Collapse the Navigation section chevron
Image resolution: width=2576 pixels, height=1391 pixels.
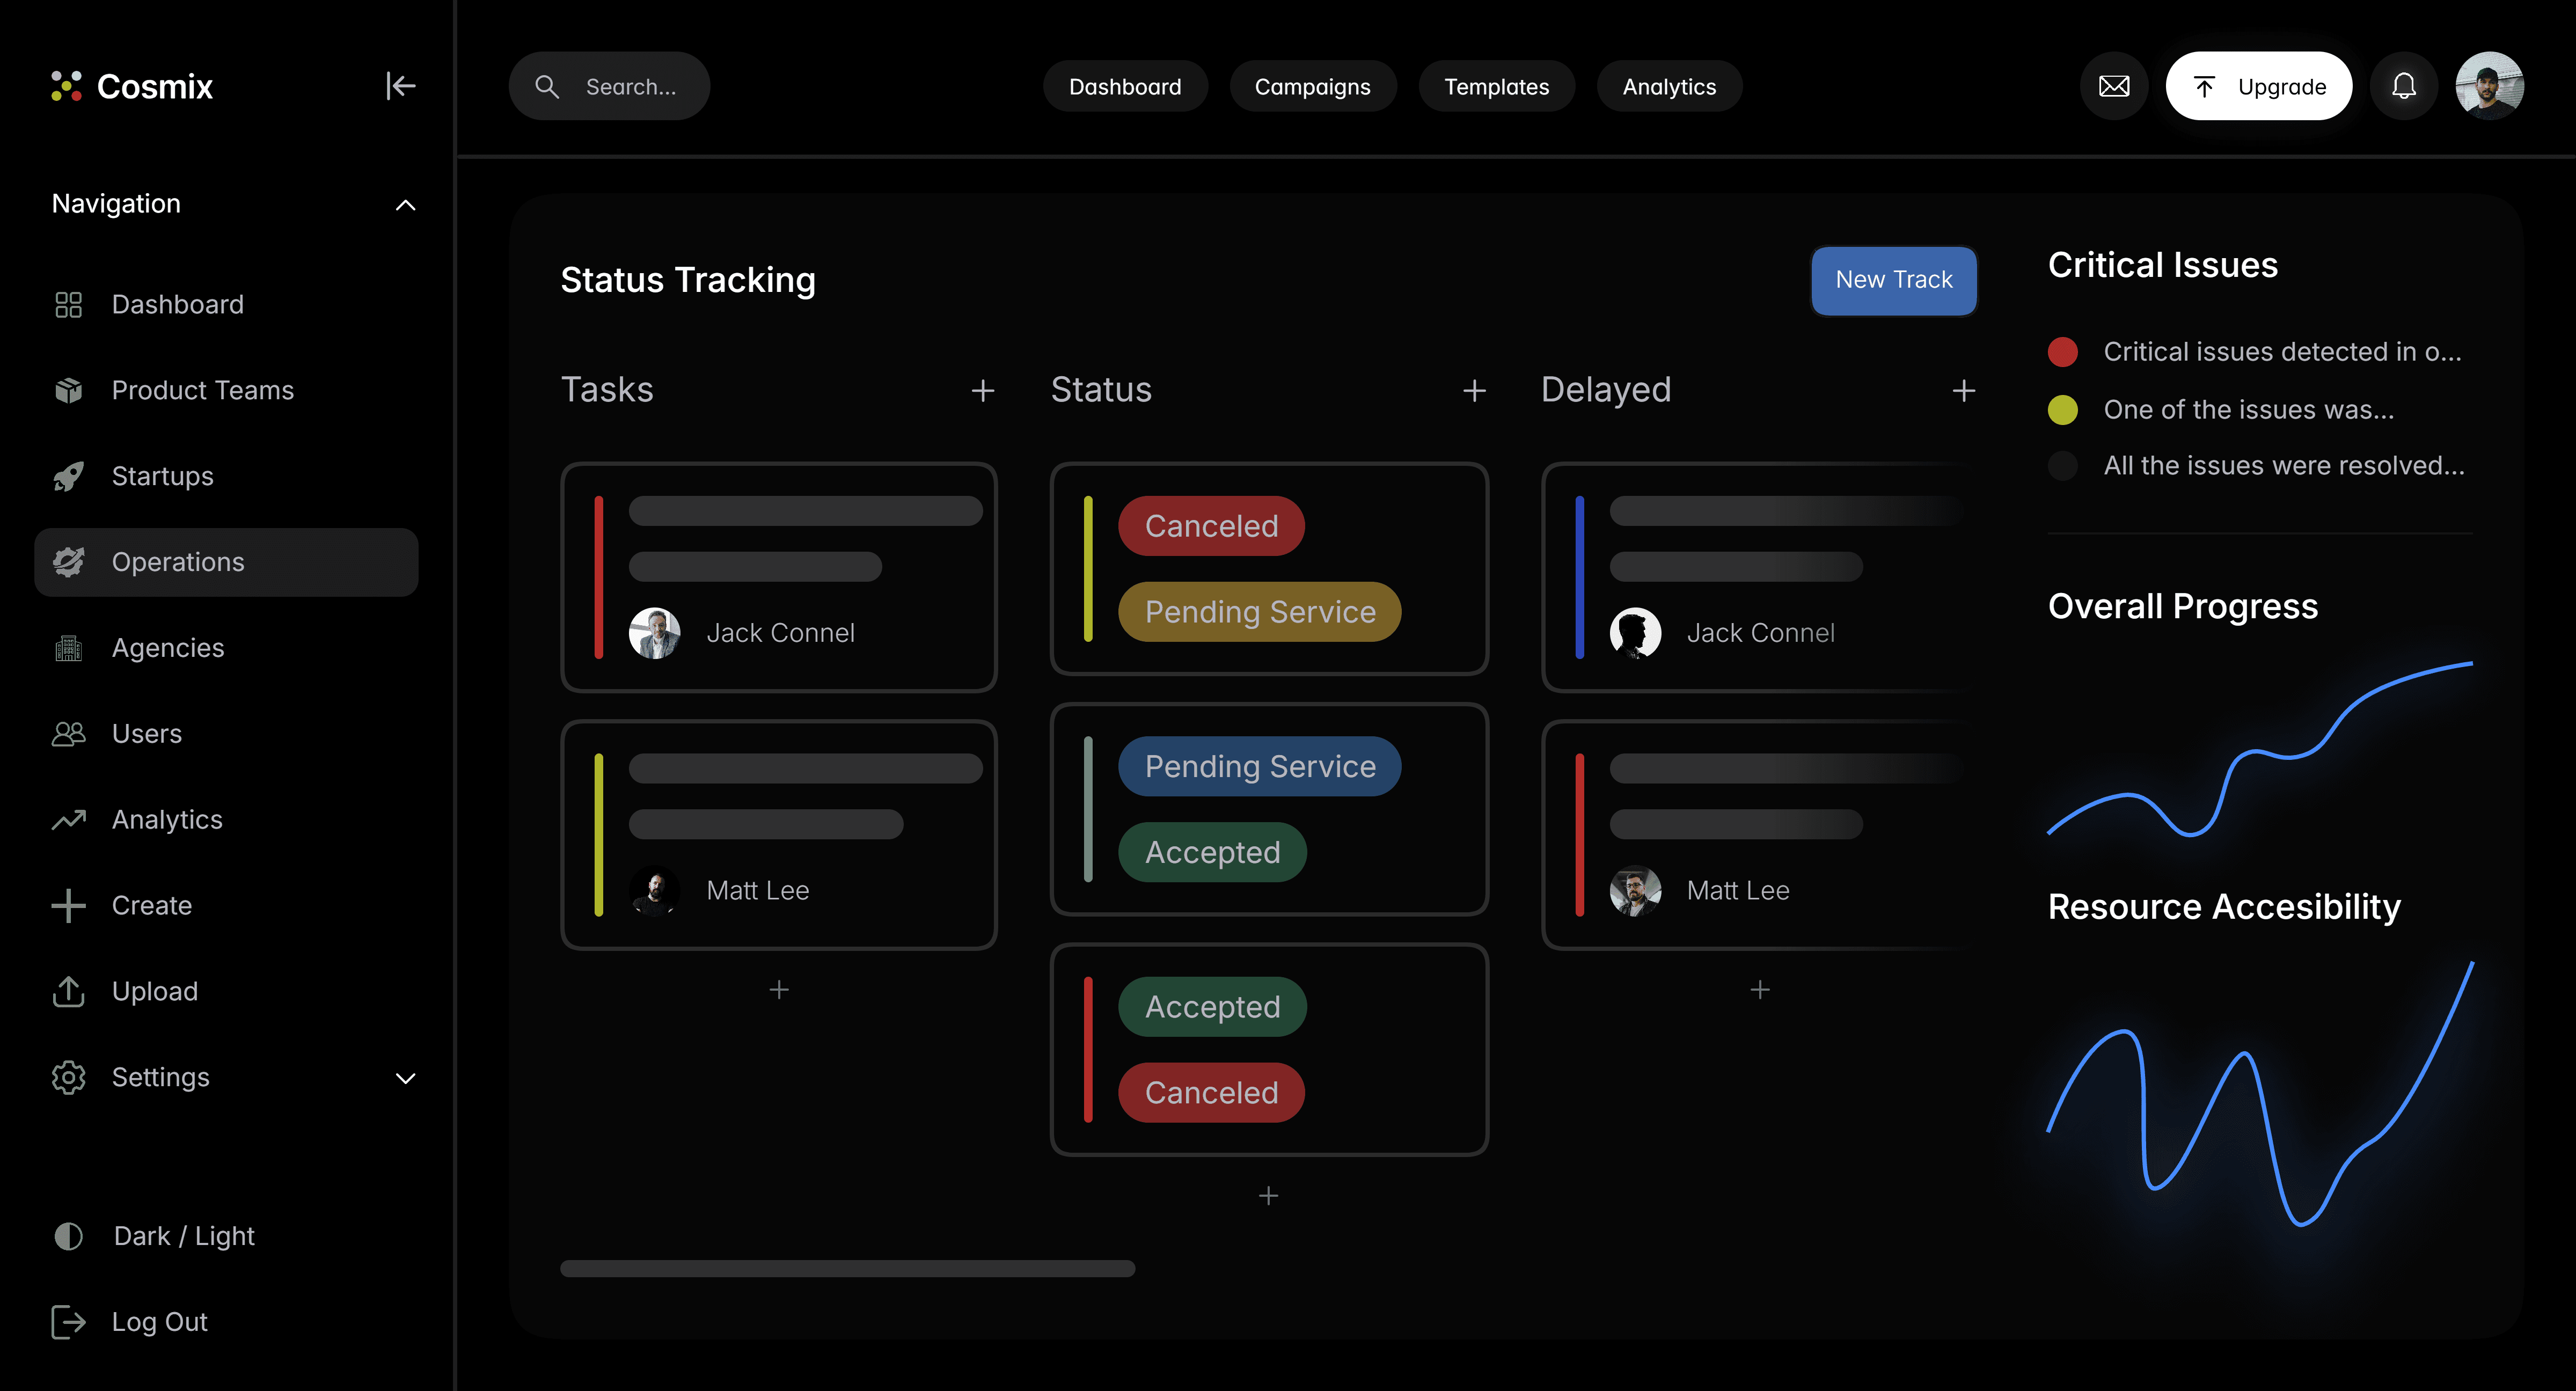pos(405,205)
